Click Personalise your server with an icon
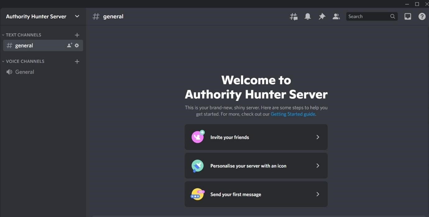 [x=256, y=165]
